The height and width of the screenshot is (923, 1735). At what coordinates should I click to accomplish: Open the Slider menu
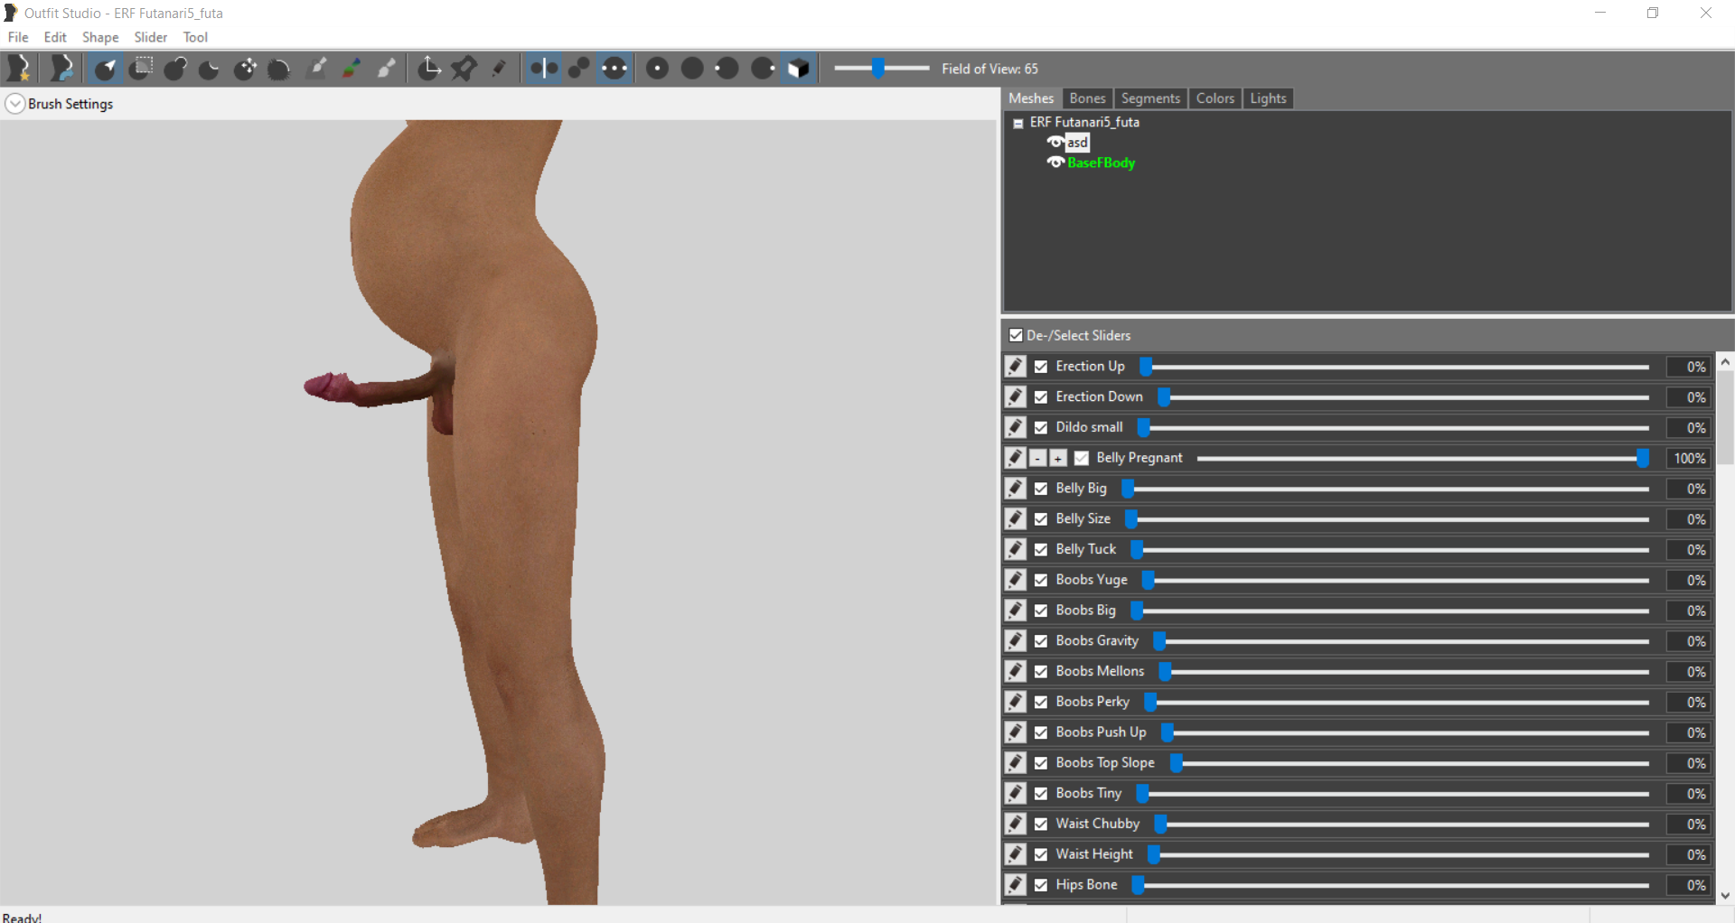tap(151, 37)
